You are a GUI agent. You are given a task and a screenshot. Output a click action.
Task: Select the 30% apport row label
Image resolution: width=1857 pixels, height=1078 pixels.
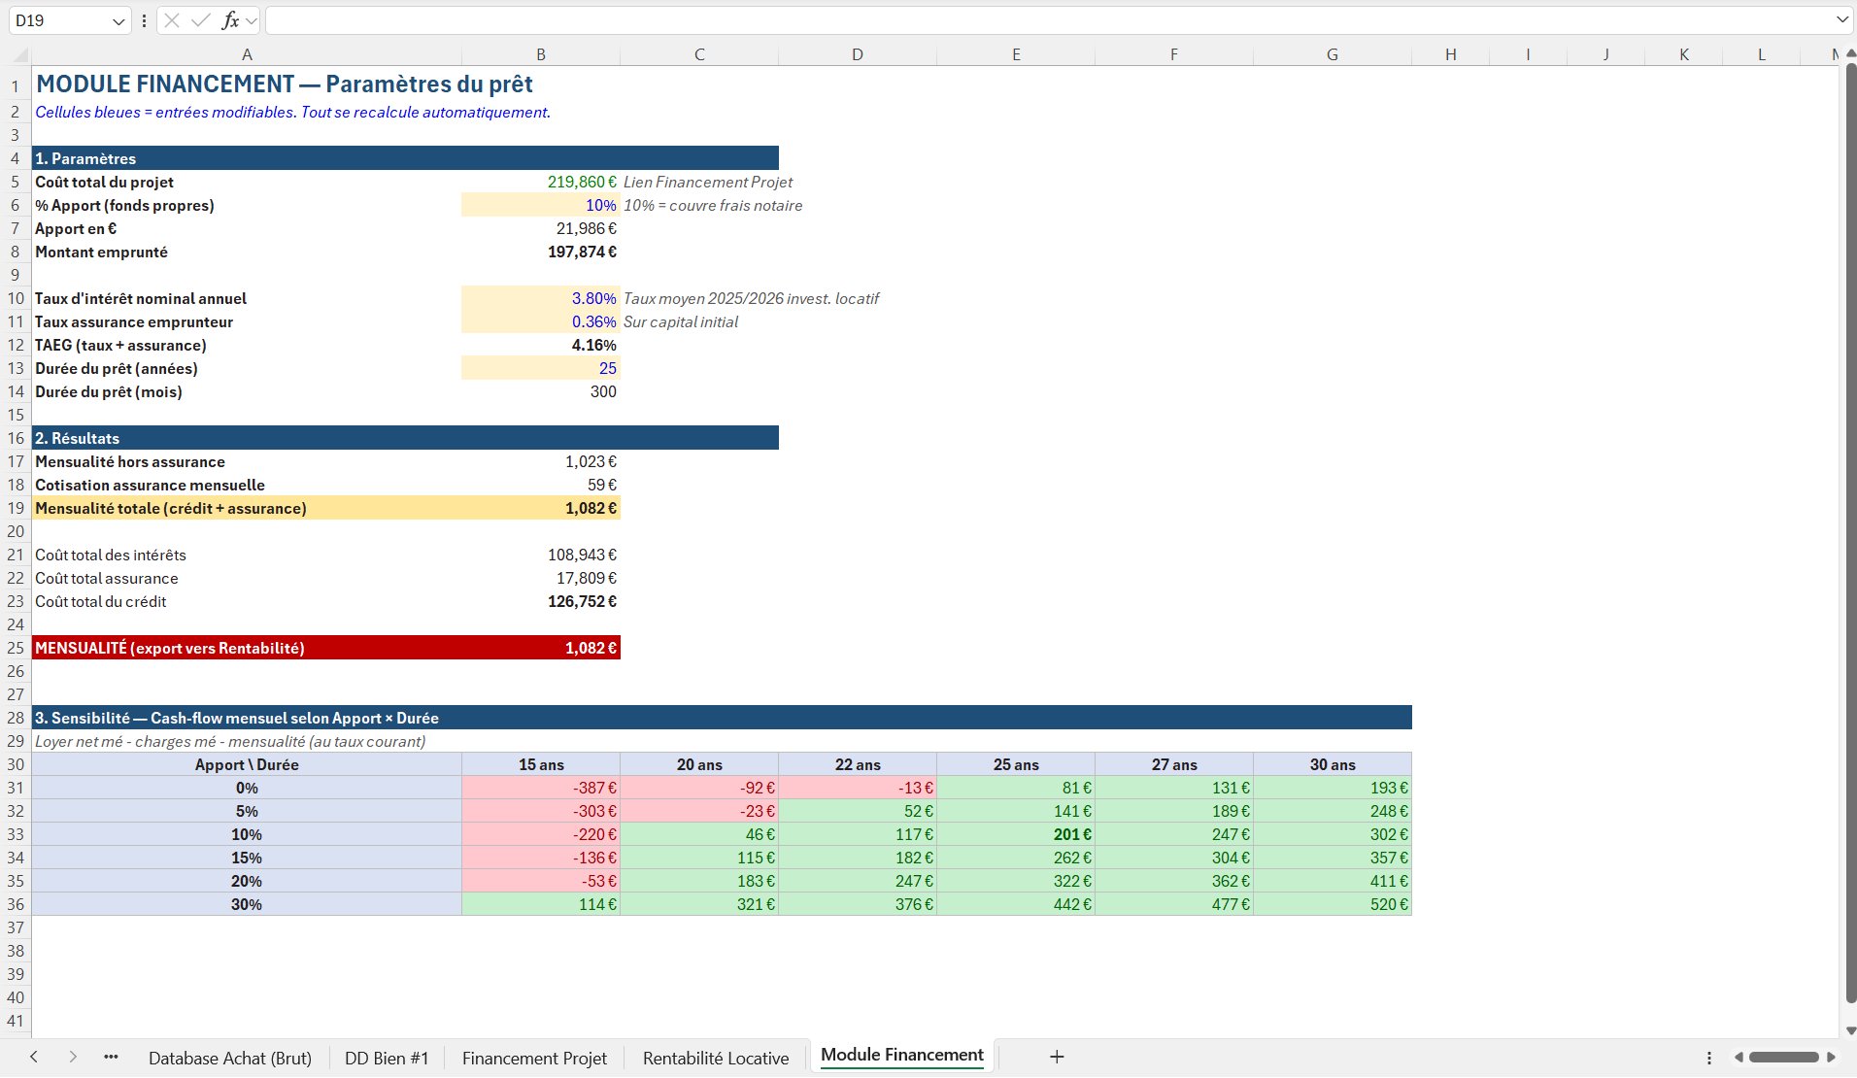pyautogui.click(x=247, y=904)
